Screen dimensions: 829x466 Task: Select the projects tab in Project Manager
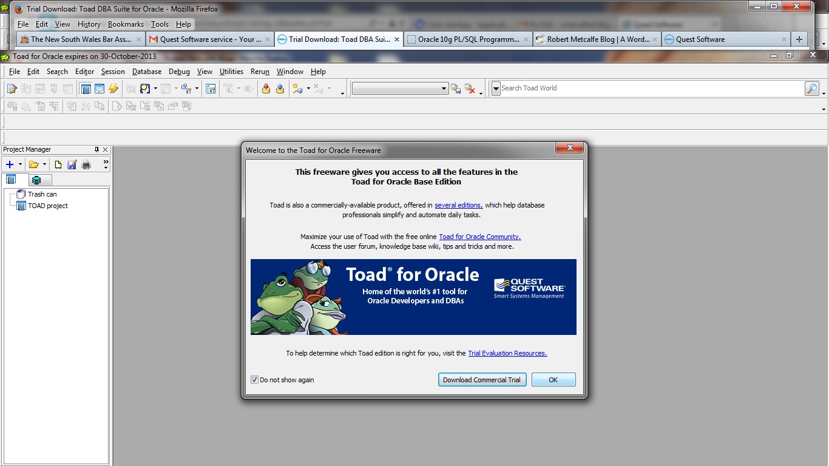coord(15,180)
